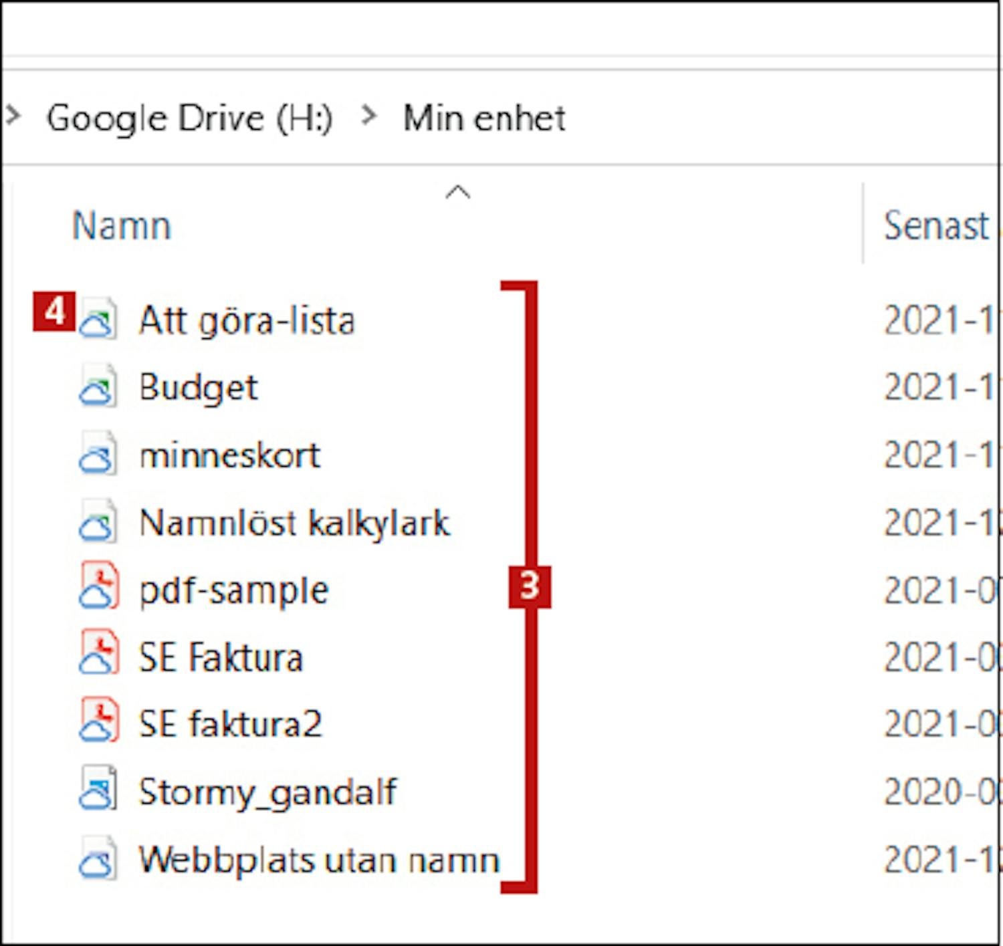Click the Budget spreadsheet cloud icon

[x=99, y=387]
